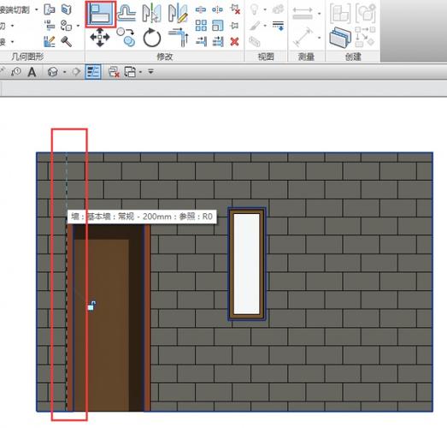The width and height of the screenshot is (447, 428).
Task: Activate the Copy tool
Action: click(126, 37)
